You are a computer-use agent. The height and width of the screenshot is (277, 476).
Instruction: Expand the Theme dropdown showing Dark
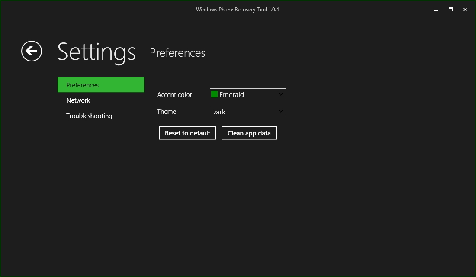248,112
